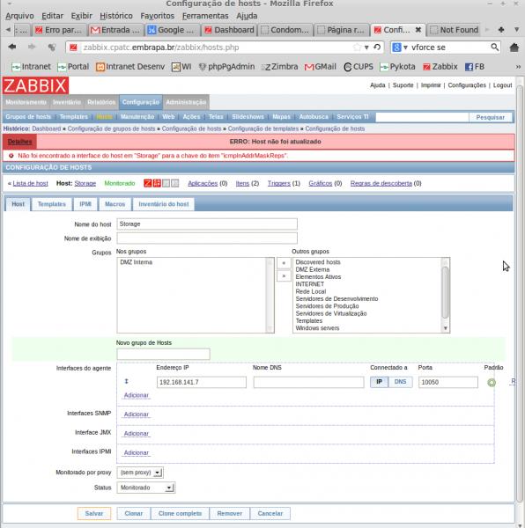
Task: Click the red error icon beside message
Action: [11, 156]
